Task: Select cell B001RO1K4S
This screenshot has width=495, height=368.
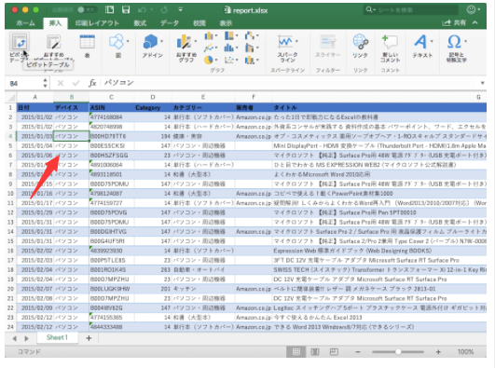Action: tap(112, 270)
